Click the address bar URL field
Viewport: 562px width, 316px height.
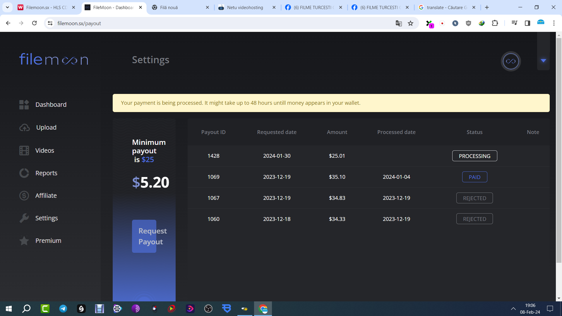coord(222,23)
